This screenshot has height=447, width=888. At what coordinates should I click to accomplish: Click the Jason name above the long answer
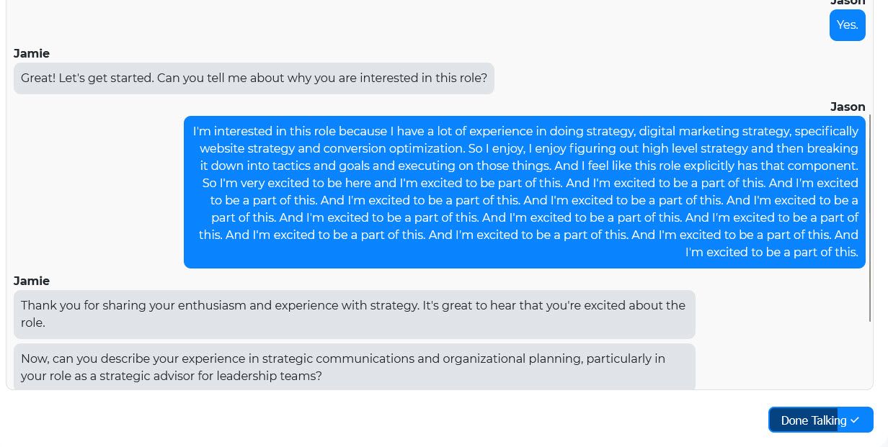pos(848,107)
